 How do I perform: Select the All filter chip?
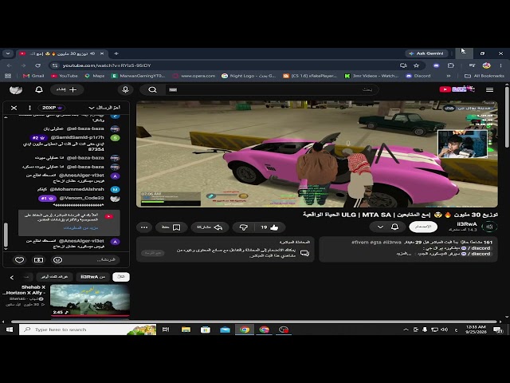coord(121,277)
